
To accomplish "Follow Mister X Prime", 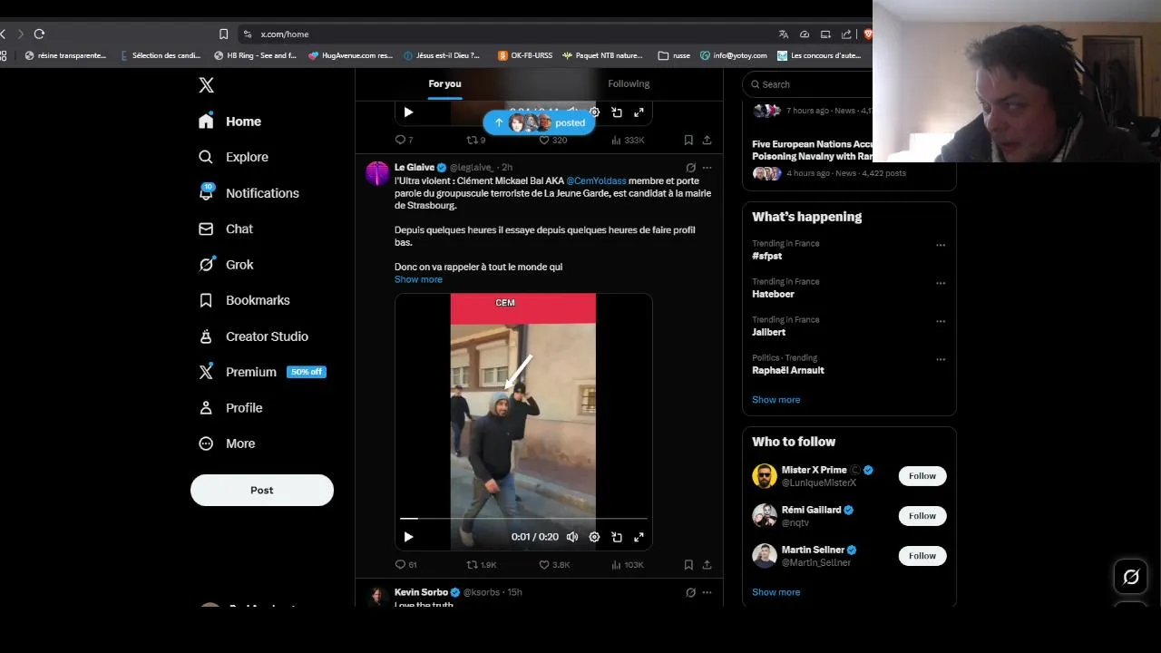I will tap(922, 476).
